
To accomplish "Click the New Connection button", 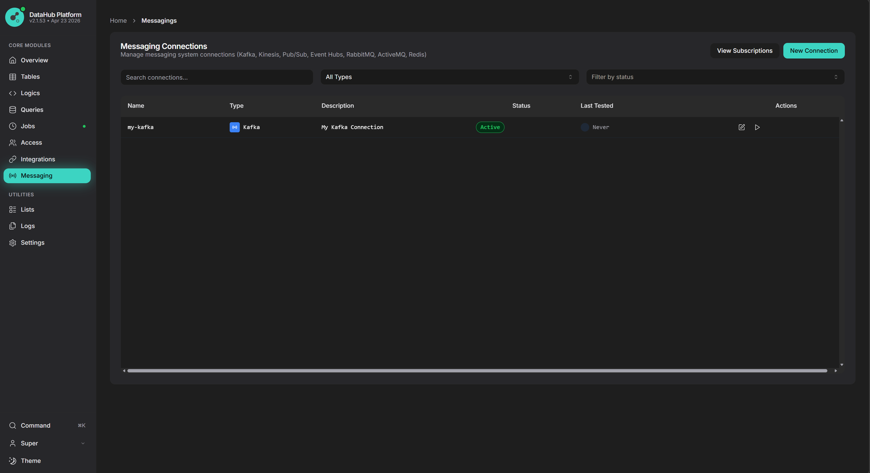I will pos(814,51).
